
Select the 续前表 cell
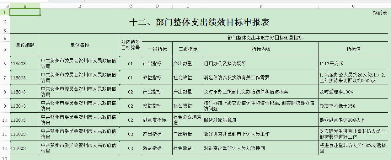(x=380, y=13)
